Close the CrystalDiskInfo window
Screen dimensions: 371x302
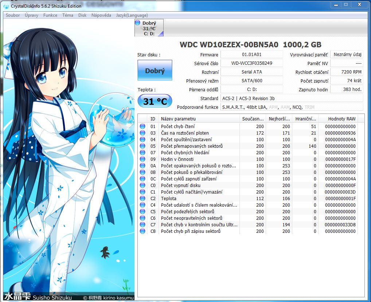point(359,4)
